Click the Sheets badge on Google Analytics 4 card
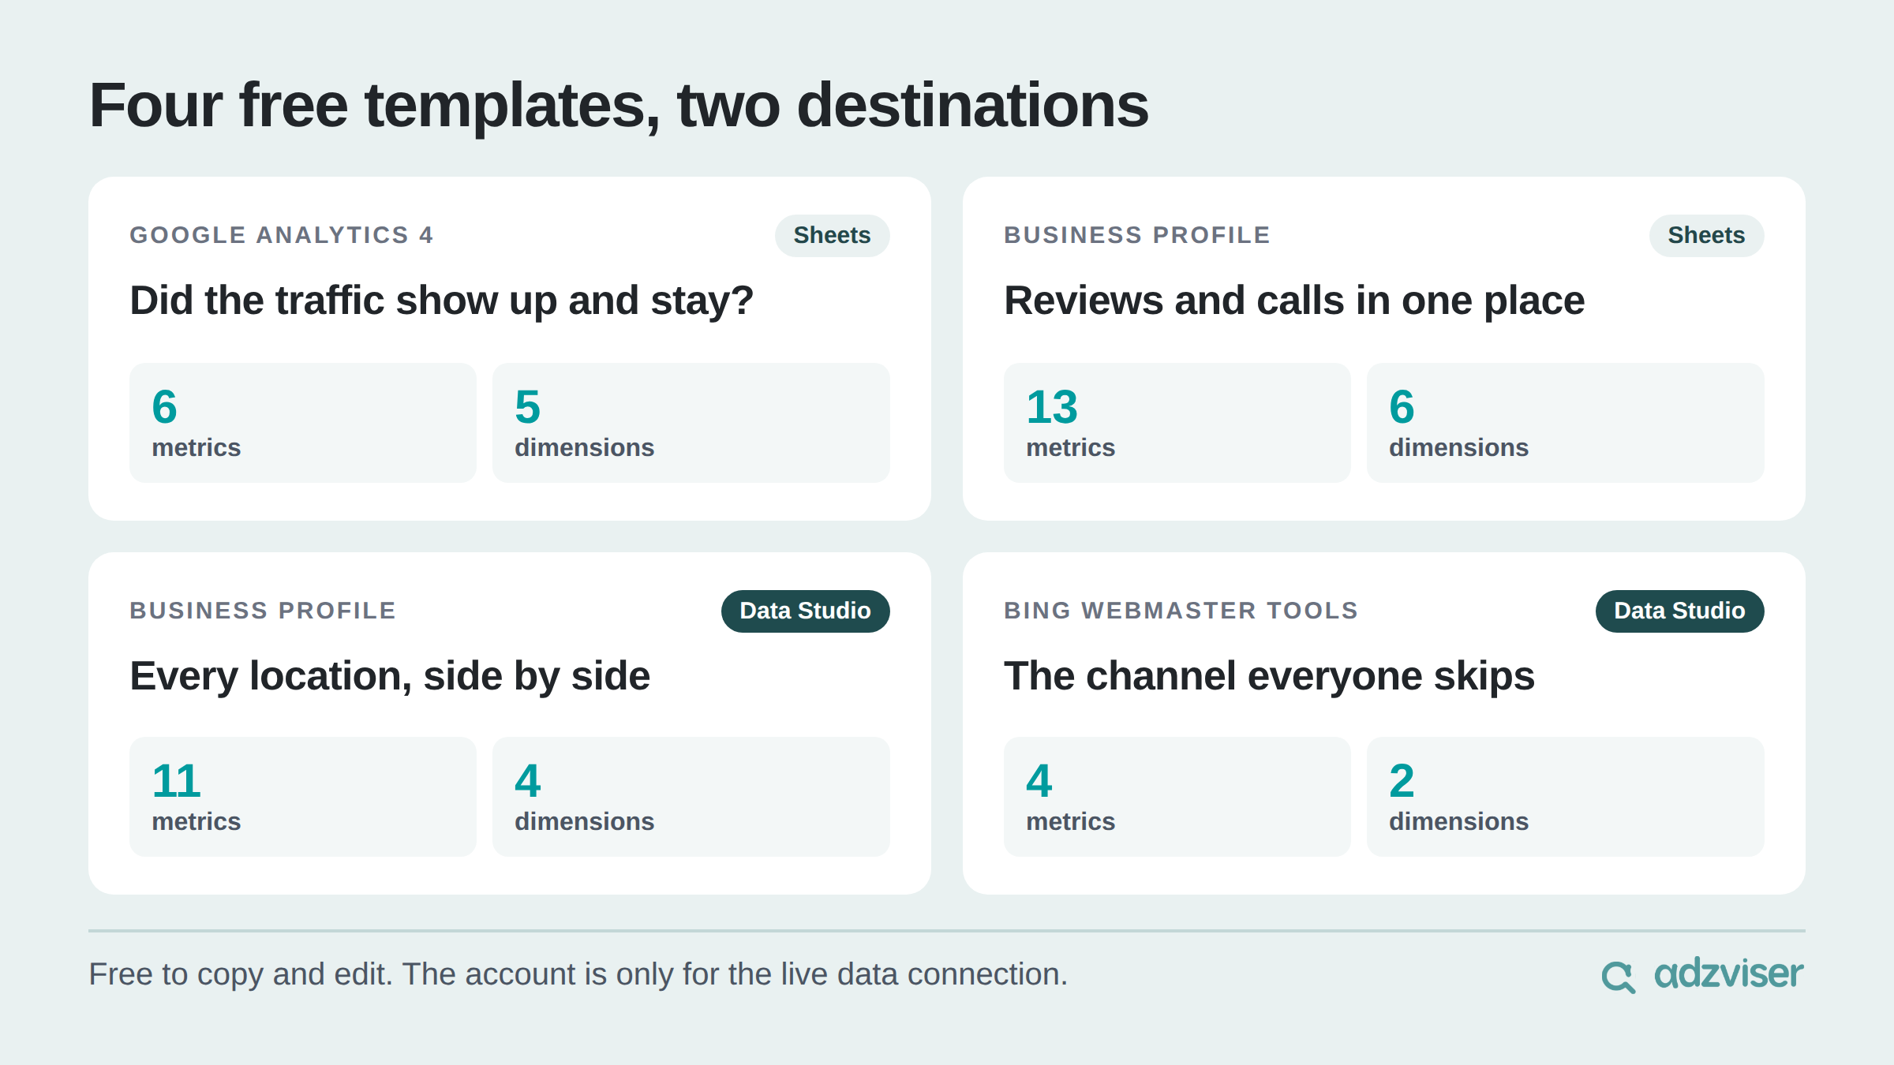Image resolution: width=1894 pixels, height=1065 pixels. 832,235
